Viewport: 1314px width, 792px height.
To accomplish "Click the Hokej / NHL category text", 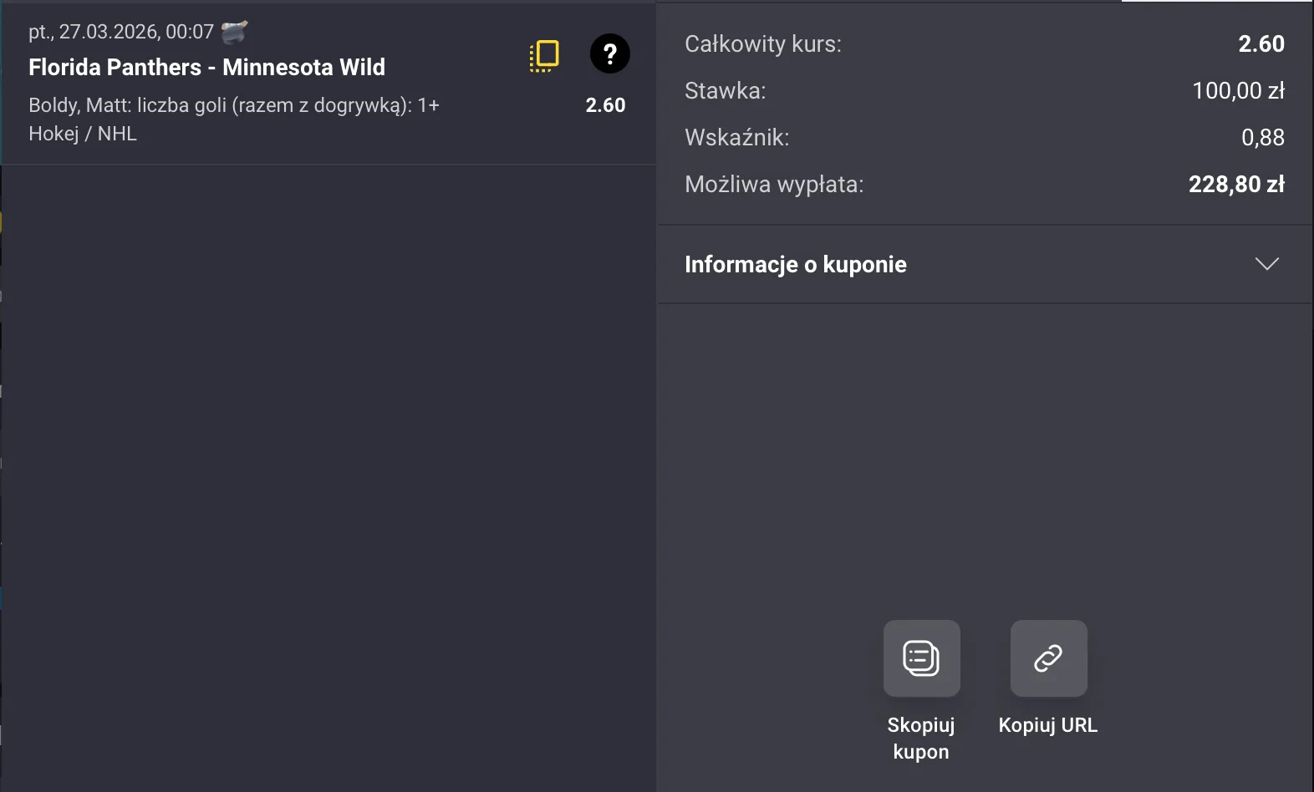I will click(83, 134).
